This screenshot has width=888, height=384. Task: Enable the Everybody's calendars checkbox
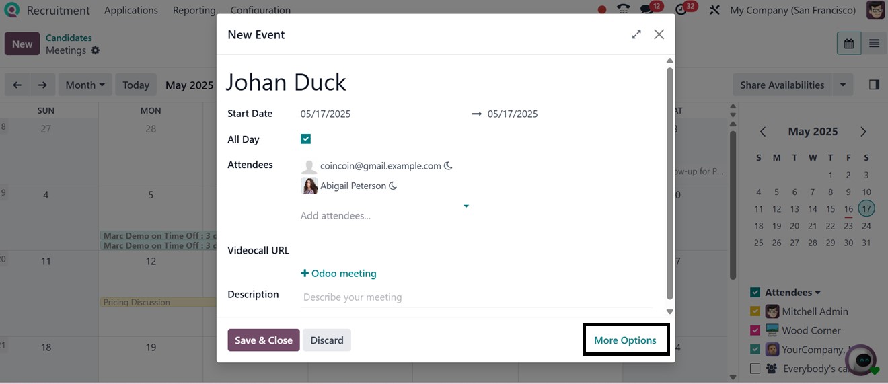755,369
